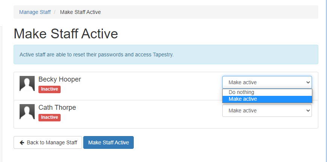Click the Cath Thorpe name text
The width and height of the screenshot is (327, 162).
[x=57, y=107]
